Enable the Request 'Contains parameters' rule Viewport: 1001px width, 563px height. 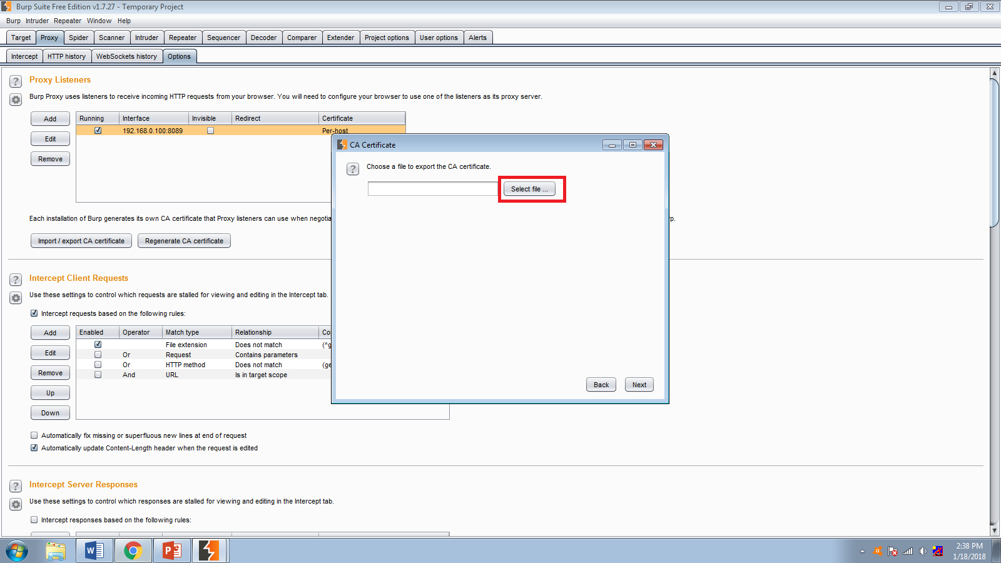tap(98, 355)
